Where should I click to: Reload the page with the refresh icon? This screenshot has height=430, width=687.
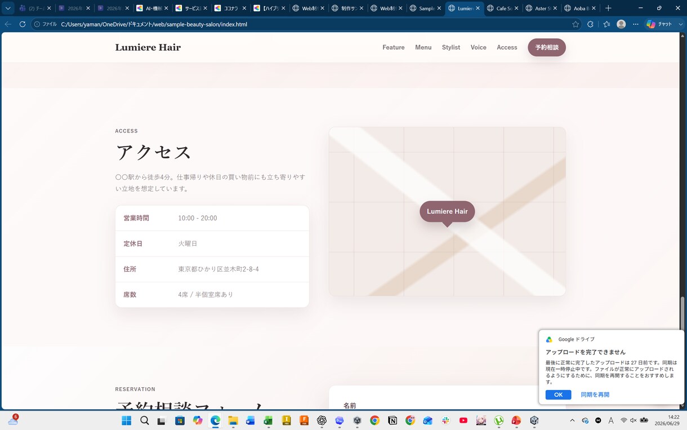pyautogui.click(x=23, y=24)
